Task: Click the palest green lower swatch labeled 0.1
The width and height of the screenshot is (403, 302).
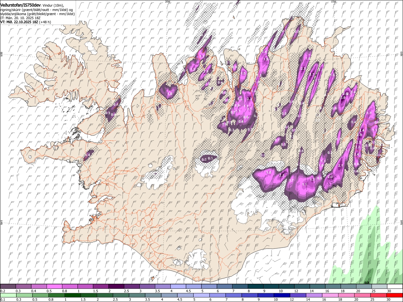Action: tap(8, 295)
